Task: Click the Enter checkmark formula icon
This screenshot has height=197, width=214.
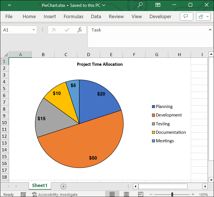Action: pyautogui.click(x=67, y=30)
